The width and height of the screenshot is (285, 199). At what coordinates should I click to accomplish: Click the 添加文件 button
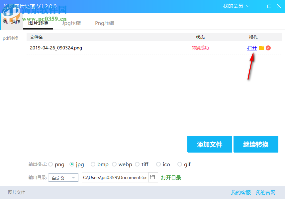coord(210,144)
